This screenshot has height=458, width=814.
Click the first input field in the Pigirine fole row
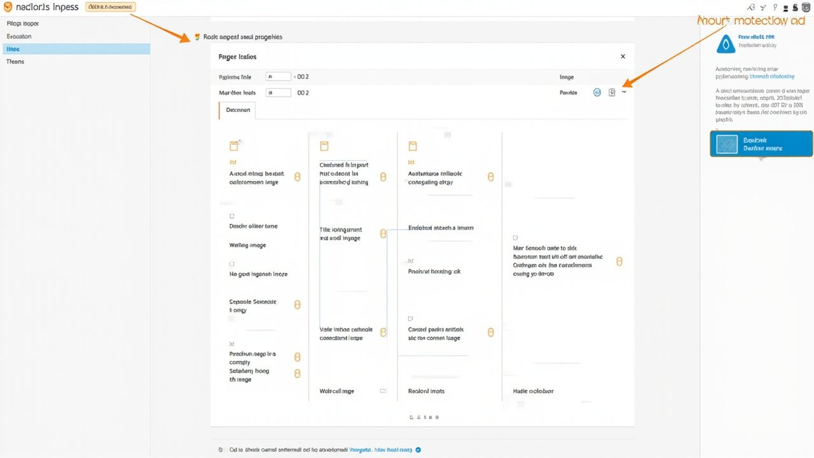point(279,76)
